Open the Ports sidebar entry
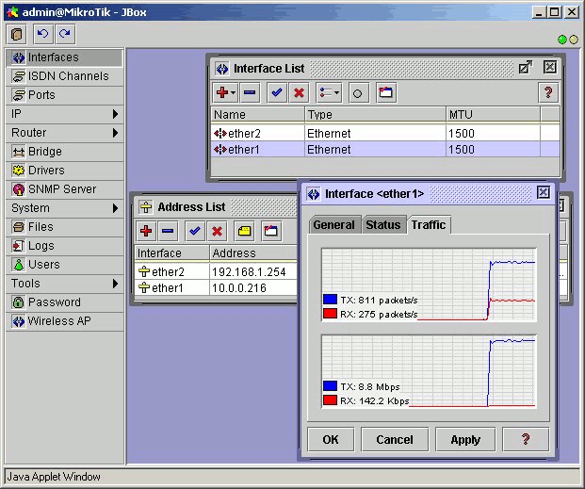 click(x=64, y=95)
